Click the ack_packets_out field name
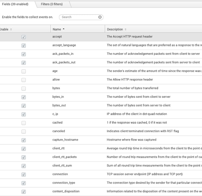This screenshot has width=202, height=196. pyautogui.click(x=64, y=62)
